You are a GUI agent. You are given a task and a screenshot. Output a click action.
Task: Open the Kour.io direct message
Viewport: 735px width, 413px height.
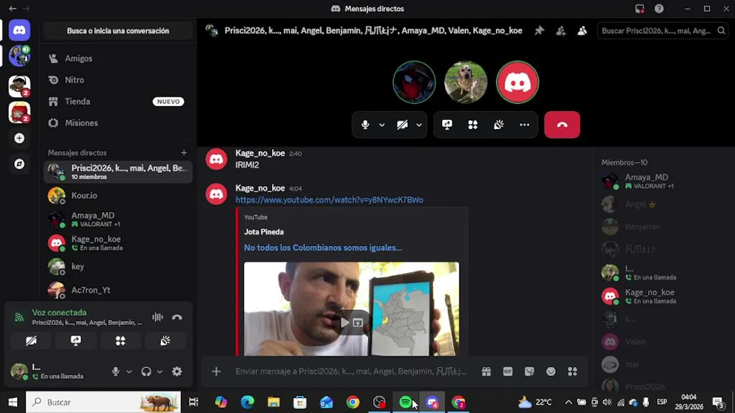[118, 196]
